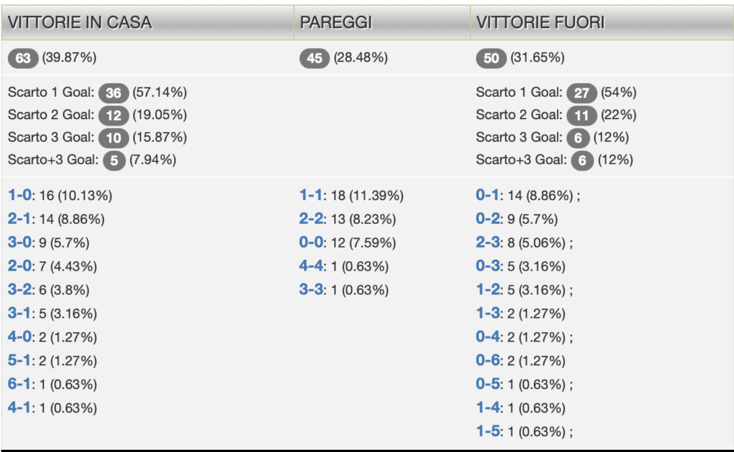Select the 0-2 away score link
This screenshot has width=734, height=452.
pyautogui.click(x=487, y=219)
